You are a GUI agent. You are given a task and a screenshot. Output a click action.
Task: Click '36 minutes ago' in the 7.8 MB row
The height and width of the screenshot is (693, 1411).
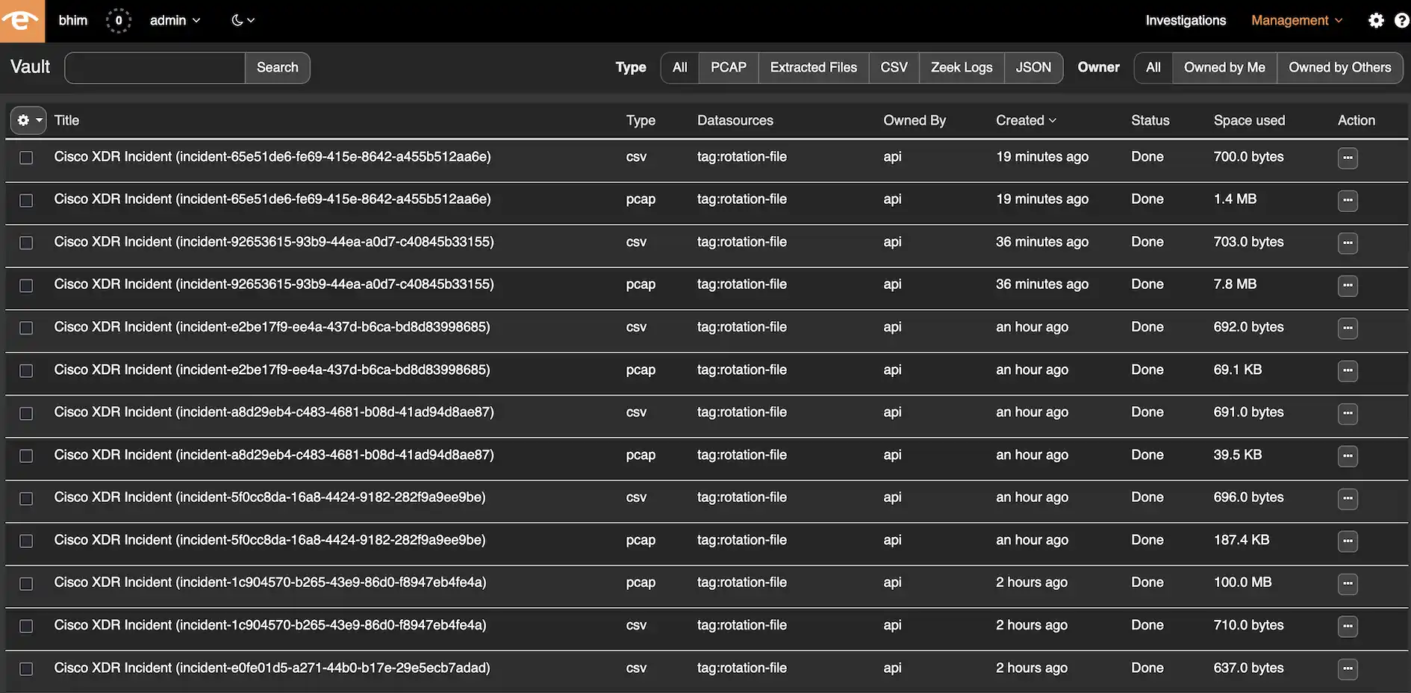point(1042,284)
